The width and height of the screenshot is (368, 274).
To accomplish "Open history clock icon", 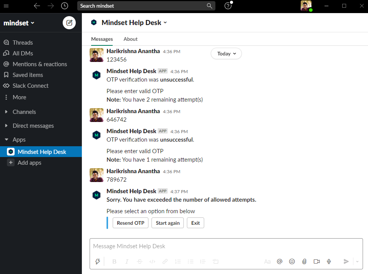I will (65, 6).
